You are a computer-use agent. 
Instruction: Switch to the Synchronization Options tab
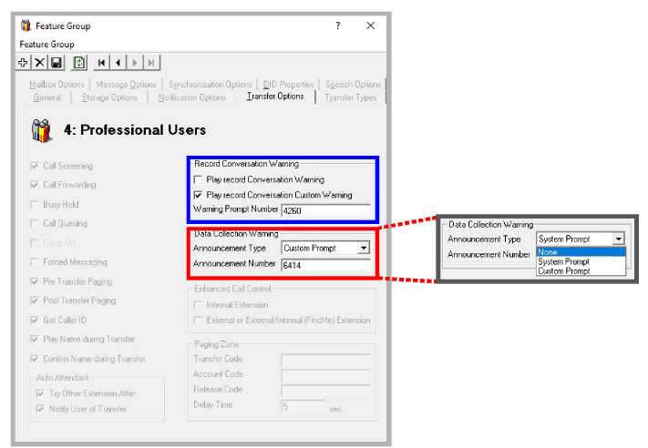(210, 85)
